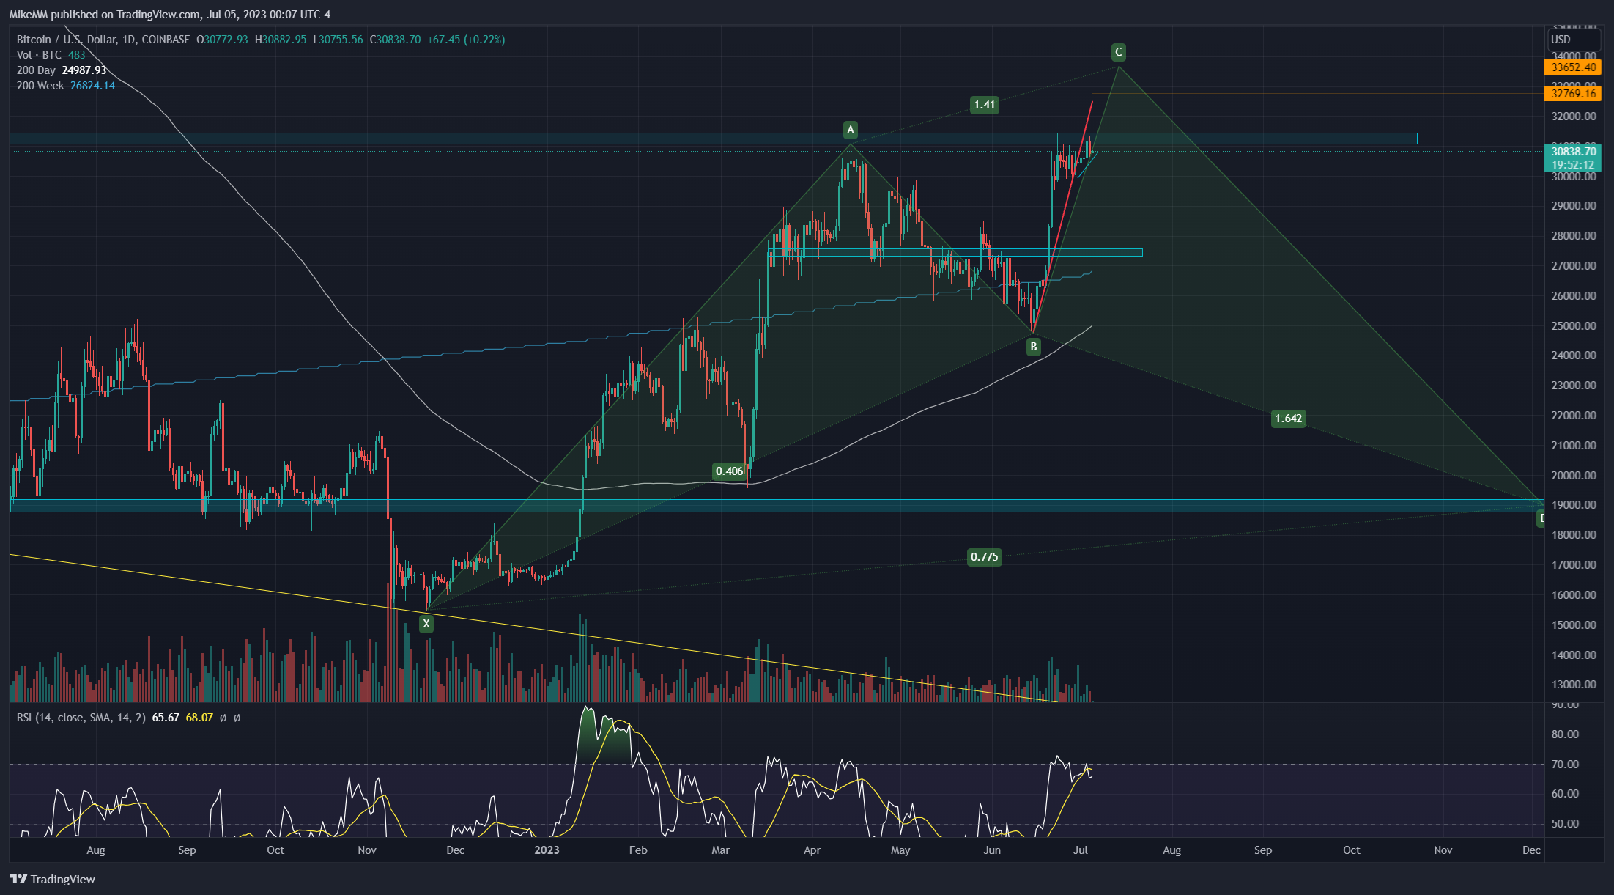Click the high value H30882.95
This screenshot has width=1614, height=895.
281,40
